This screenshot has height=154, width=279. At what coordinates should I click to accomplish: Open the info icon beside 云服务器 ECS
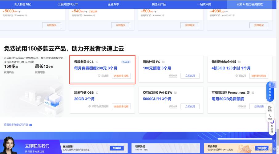coord(97,62)
